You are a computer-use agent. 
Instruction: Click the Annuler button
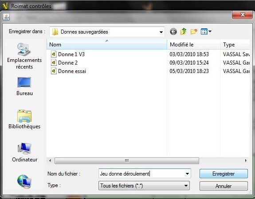click(x=224, y=186)
